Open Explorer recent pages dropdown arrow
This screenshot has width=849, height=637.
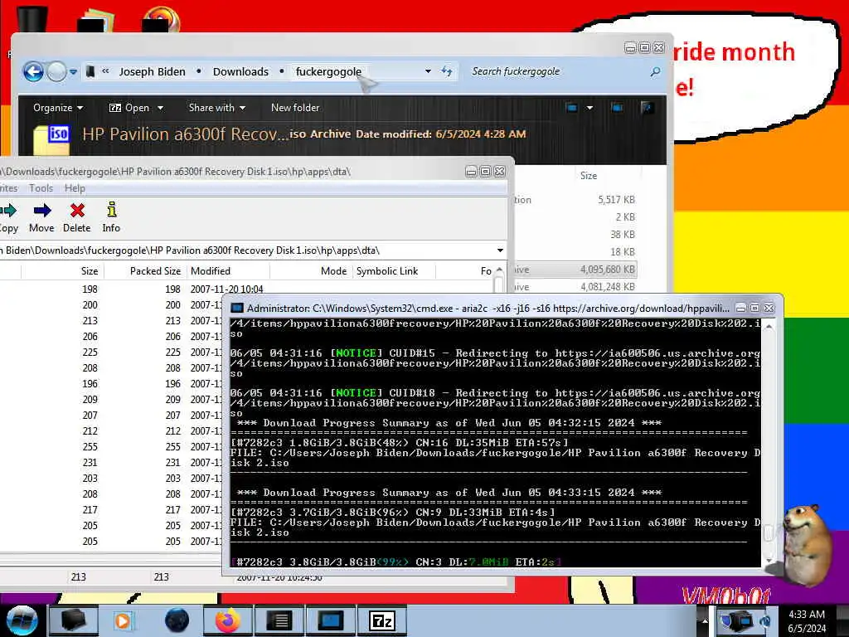[x=73, y=71]
